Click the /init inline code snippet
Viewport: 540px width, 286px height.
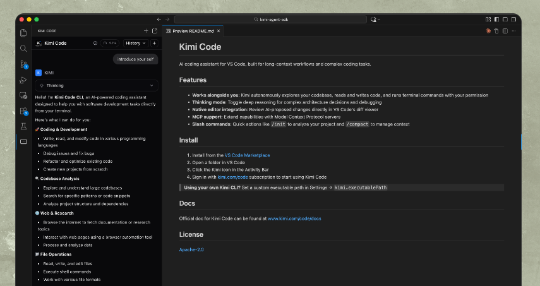point(279,124)
